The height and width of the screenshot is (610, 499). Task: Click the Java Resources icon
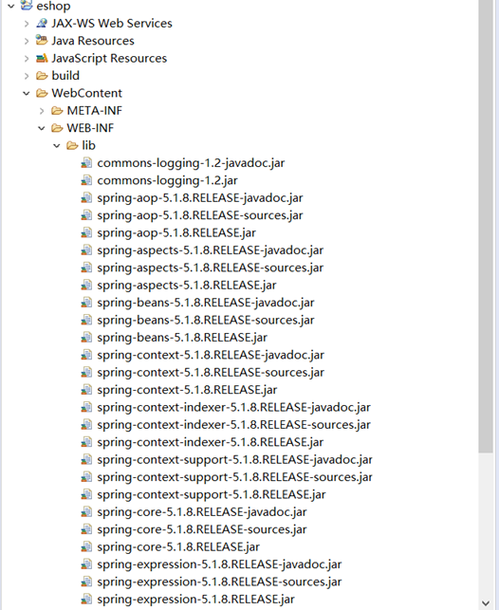(x=42, y=41)
